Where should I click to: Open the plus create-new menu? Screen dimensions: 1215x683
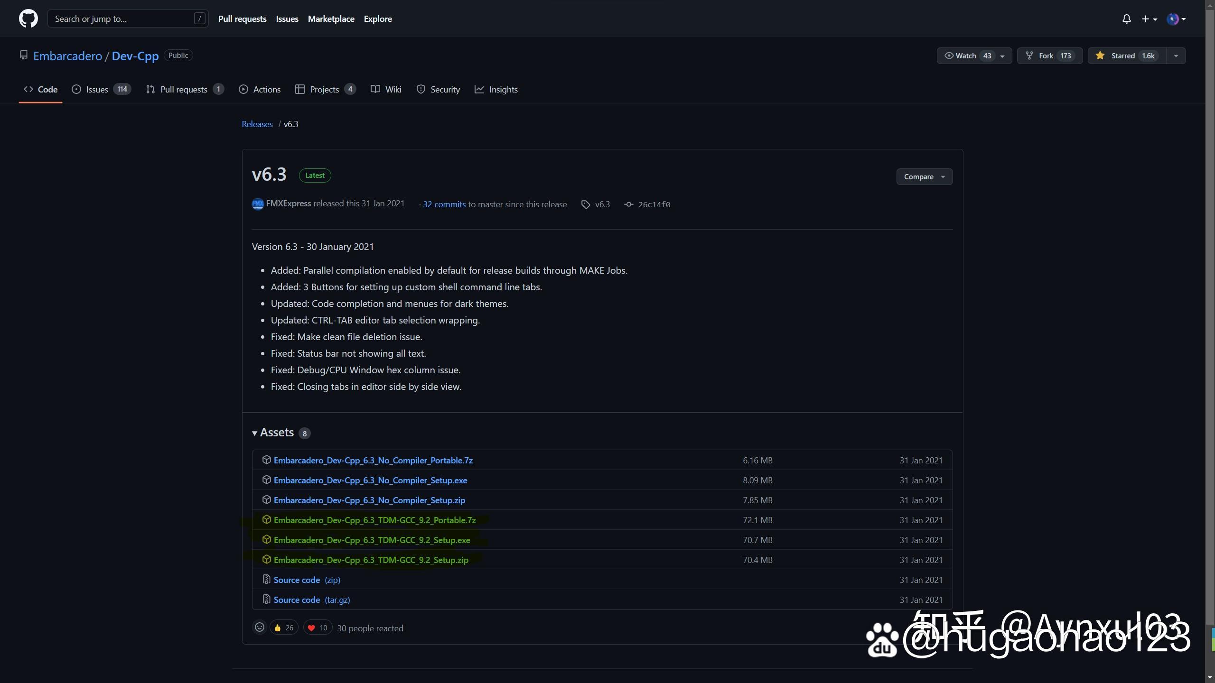[x=1149, y=19]
